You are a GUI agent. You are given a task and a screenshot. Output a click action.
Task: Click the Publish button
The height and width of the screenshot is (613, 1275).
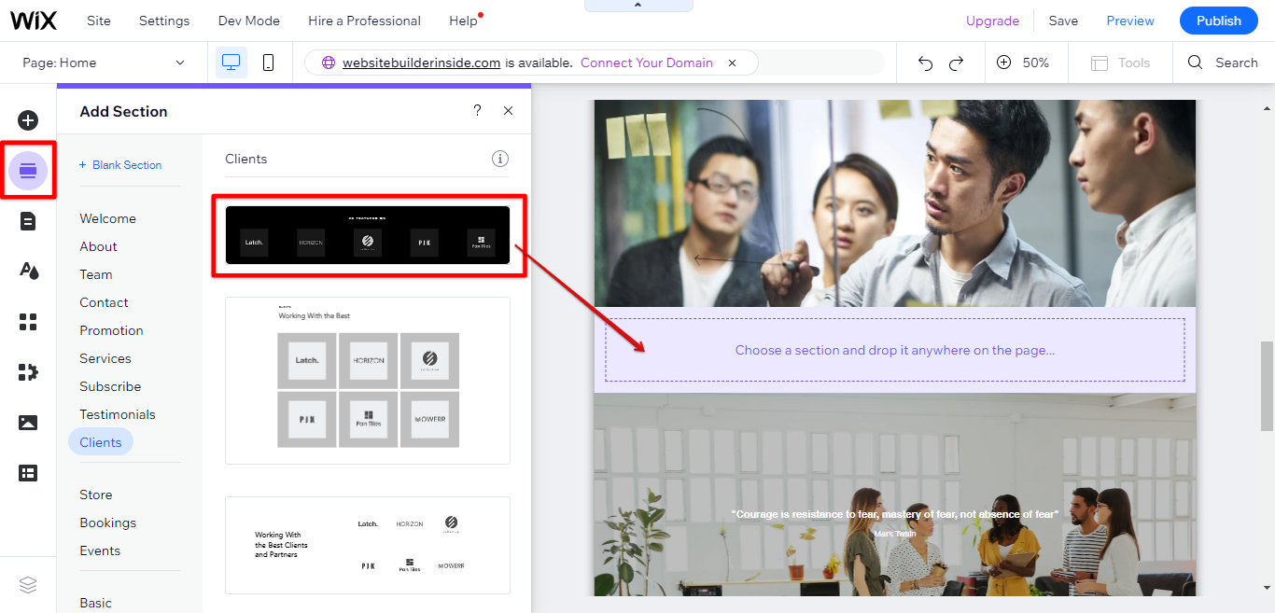[x=1218, y=20]
